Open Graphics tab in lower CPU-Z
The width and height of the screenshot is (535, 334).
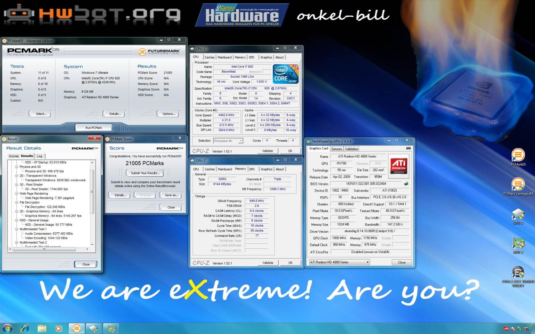tap(266, 169)
